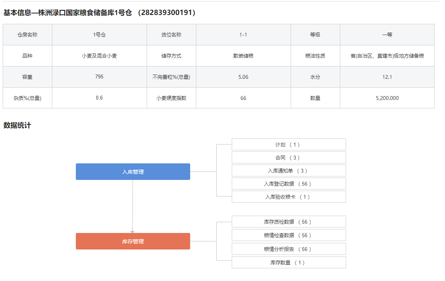
Task: Click the 容重 value 795 cell
Action: tap(99, 76)
